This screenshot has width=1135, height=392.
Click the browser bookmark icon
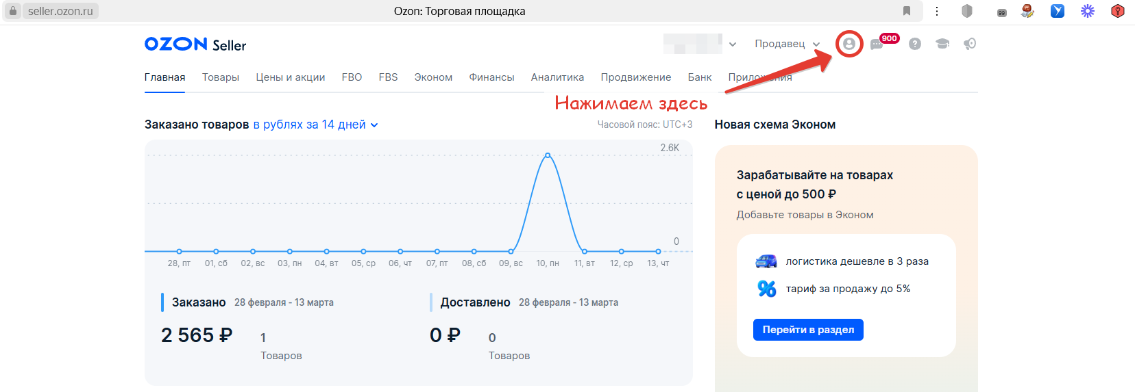907,11
